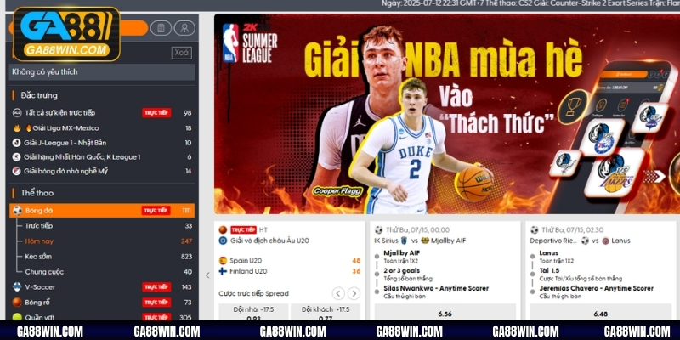The width and height of the screenshot is (680, 340).
Task: Open Finland U20 team row
Action: [290, 271]
